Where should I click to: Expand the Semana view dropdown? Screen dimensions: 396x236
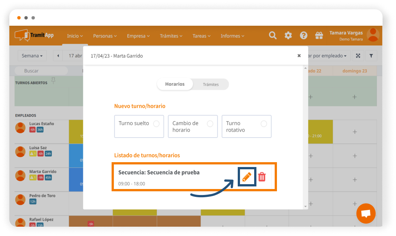[32, 56]
